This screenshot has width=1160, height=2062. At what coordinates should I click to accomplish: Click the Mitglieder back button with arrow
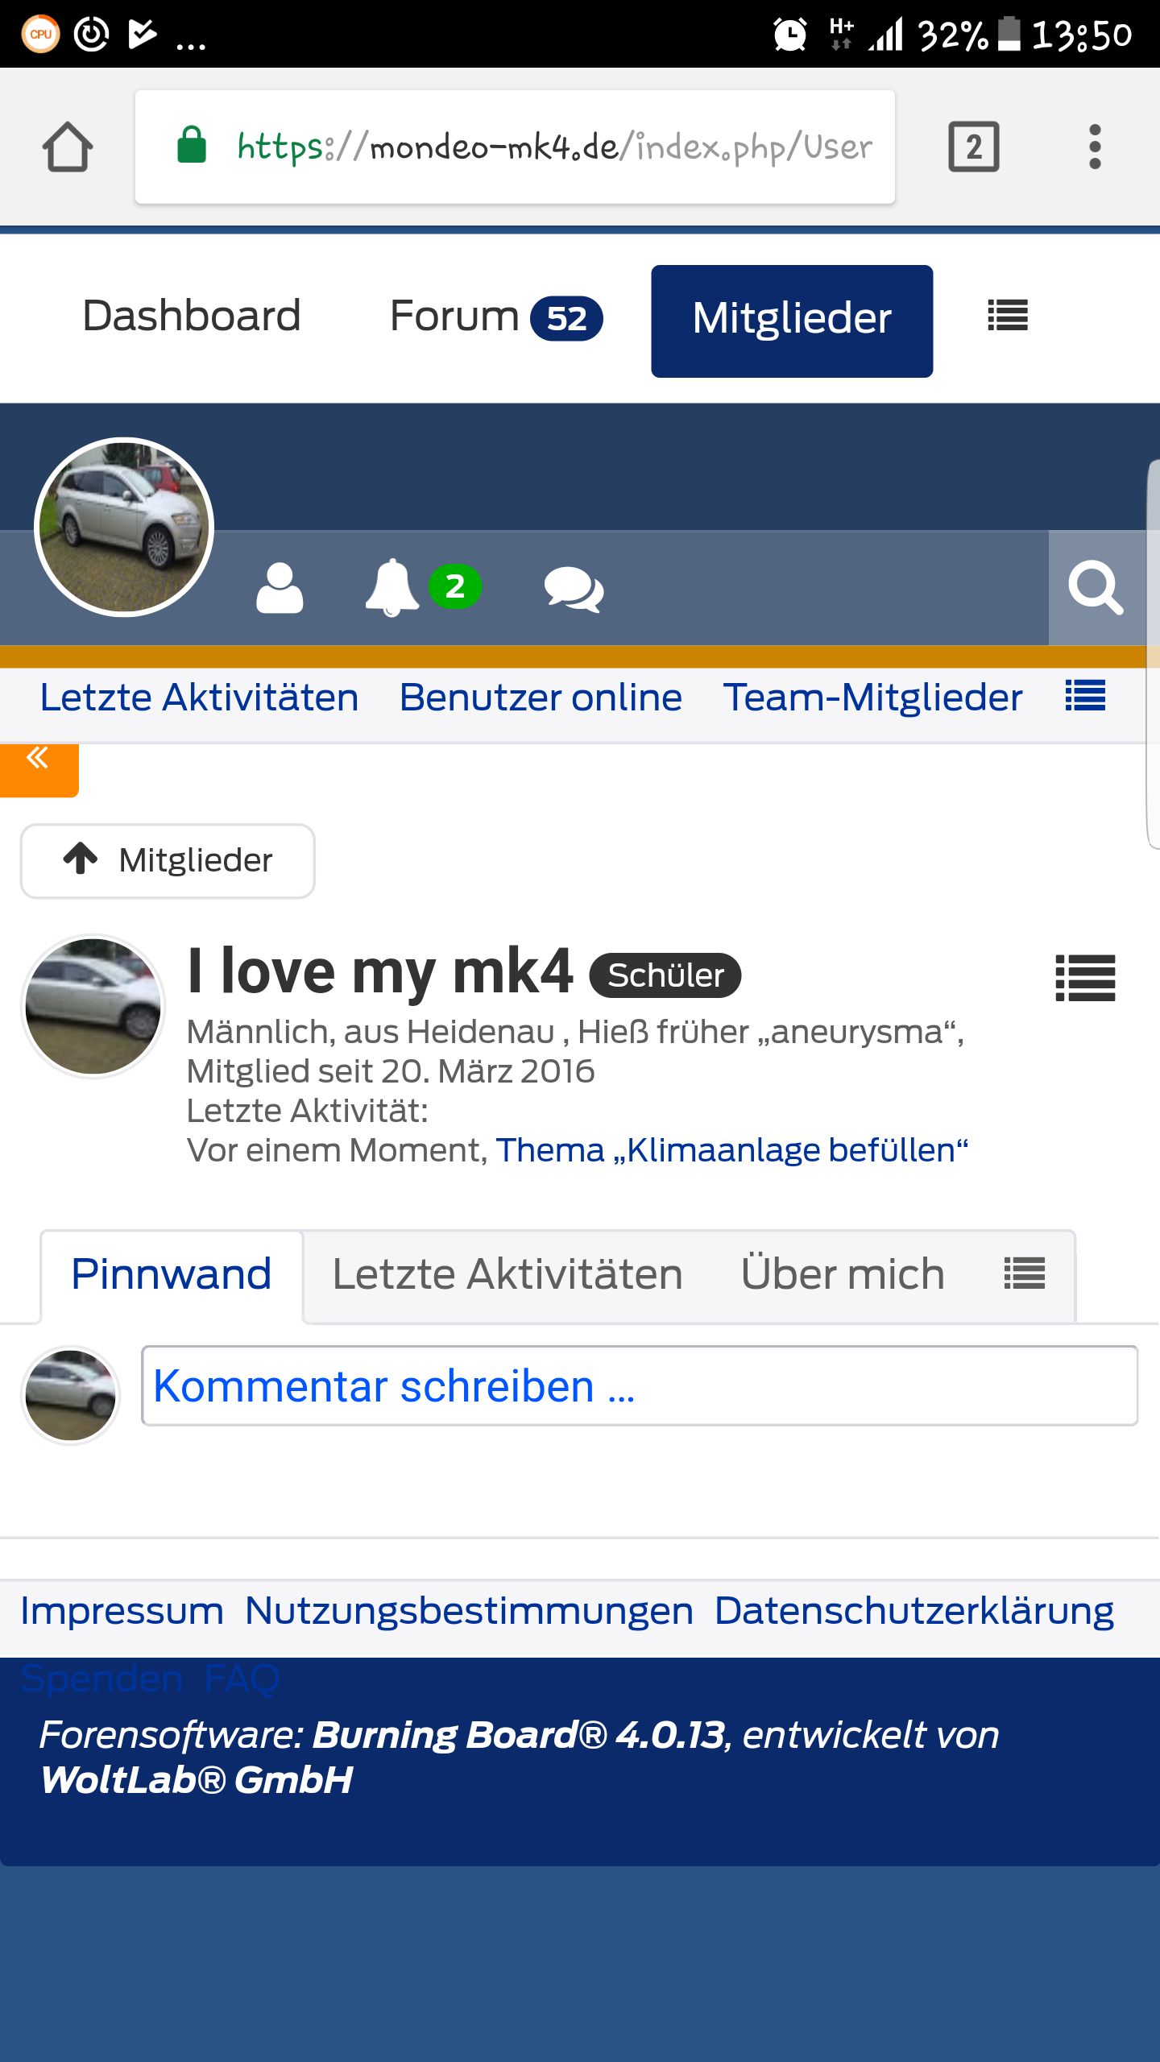click(x=168, y=860)
